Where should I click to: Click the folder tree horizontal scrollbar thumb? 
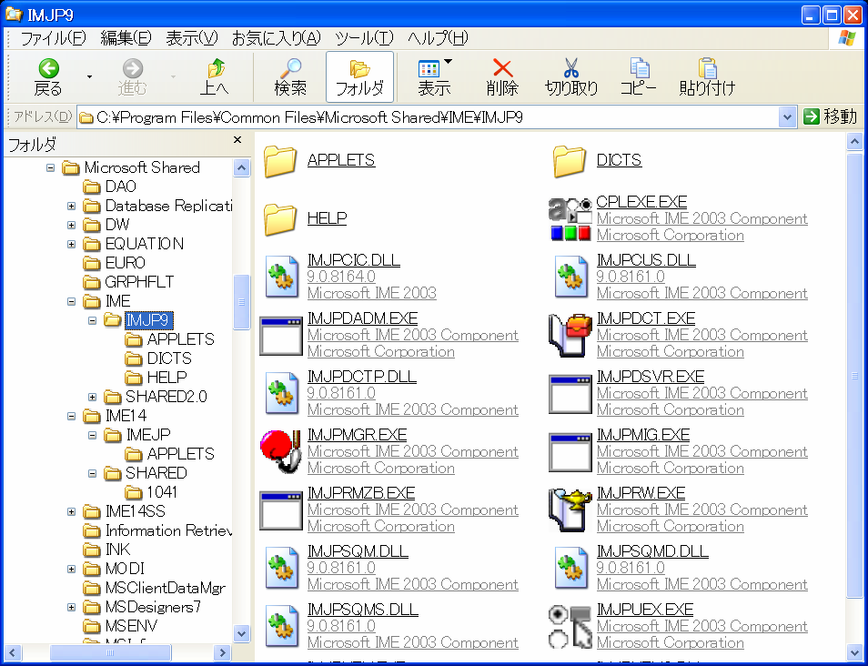tap(109, 652)
